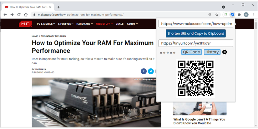Close the How to Optimize Your RAM tab

pos(50,7)
